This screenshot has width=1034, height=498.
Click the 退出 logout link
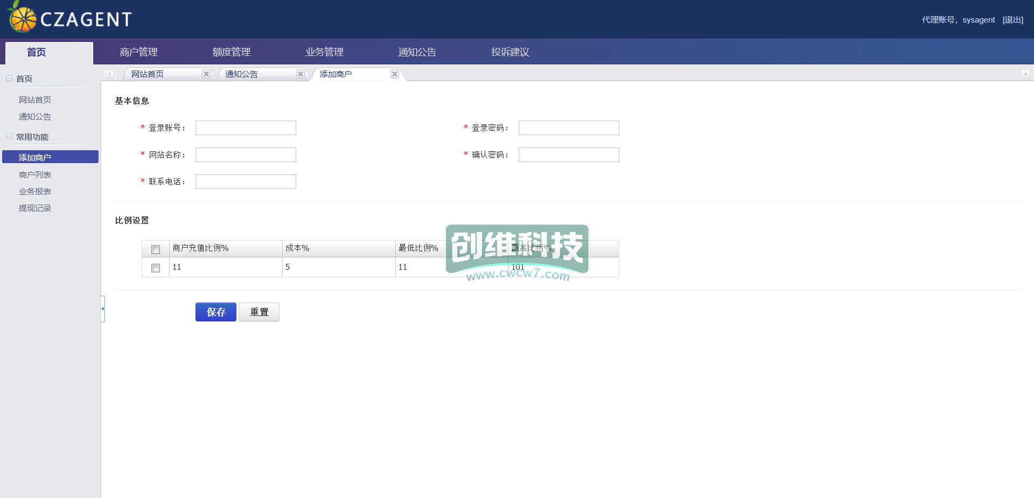click(1013, 20)
